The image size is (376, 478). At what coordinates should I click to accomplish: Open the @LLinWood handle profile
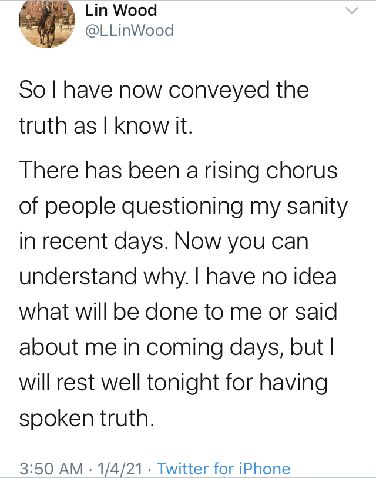coord(130,31)
